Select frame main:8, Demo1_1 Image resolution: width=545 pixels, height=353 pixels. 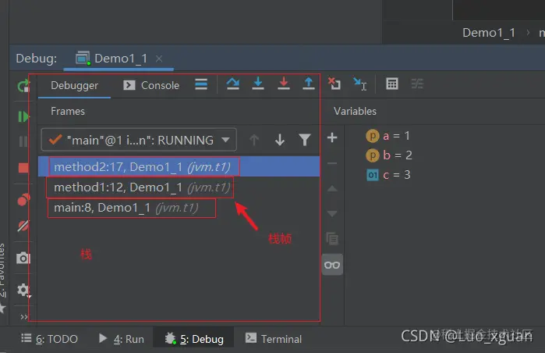click(x=179, y=208)
